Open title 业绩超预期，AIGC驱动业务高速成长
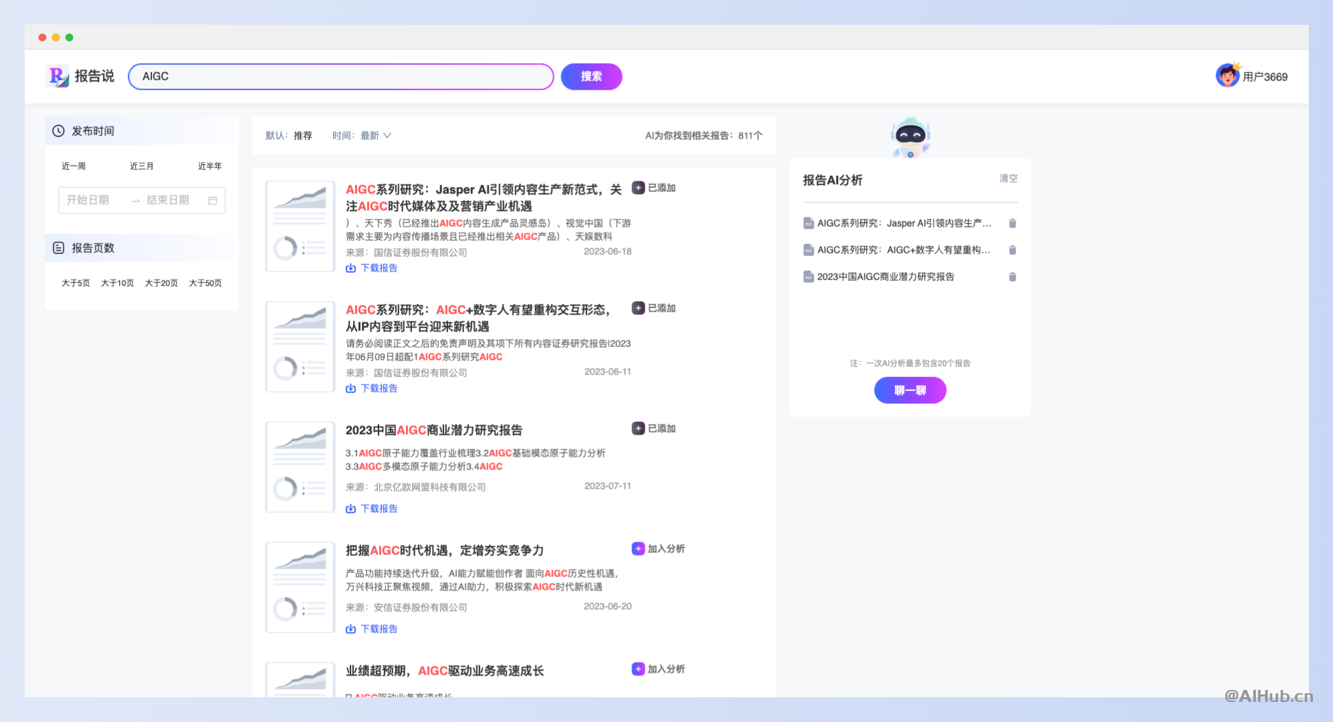This screenshot has width=1333, height=722. click(x=445, y=671)
